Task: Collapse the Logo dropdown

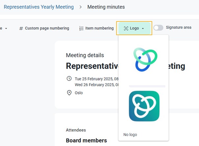Action: point(135,28)
